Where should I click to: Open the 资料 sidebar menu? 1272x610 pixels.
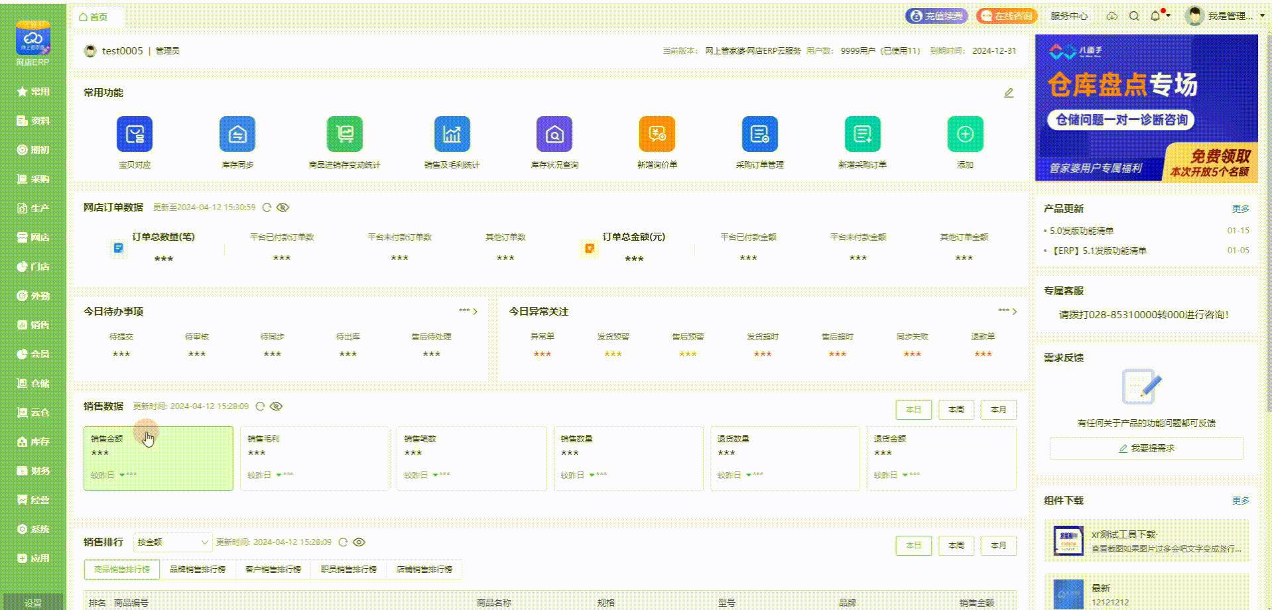33,121
